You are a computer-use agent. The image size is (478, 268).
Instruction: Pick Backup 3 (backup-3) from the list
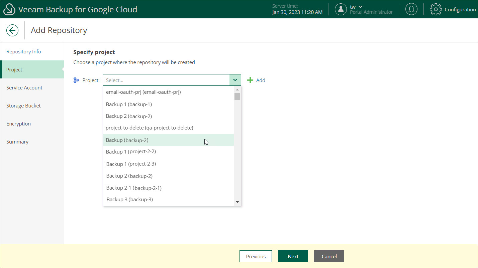(x=168, y=200)
